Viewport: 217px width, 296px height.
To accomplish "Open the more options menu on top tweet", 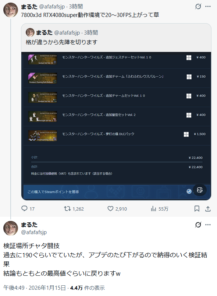I will [x=208, y=7].
